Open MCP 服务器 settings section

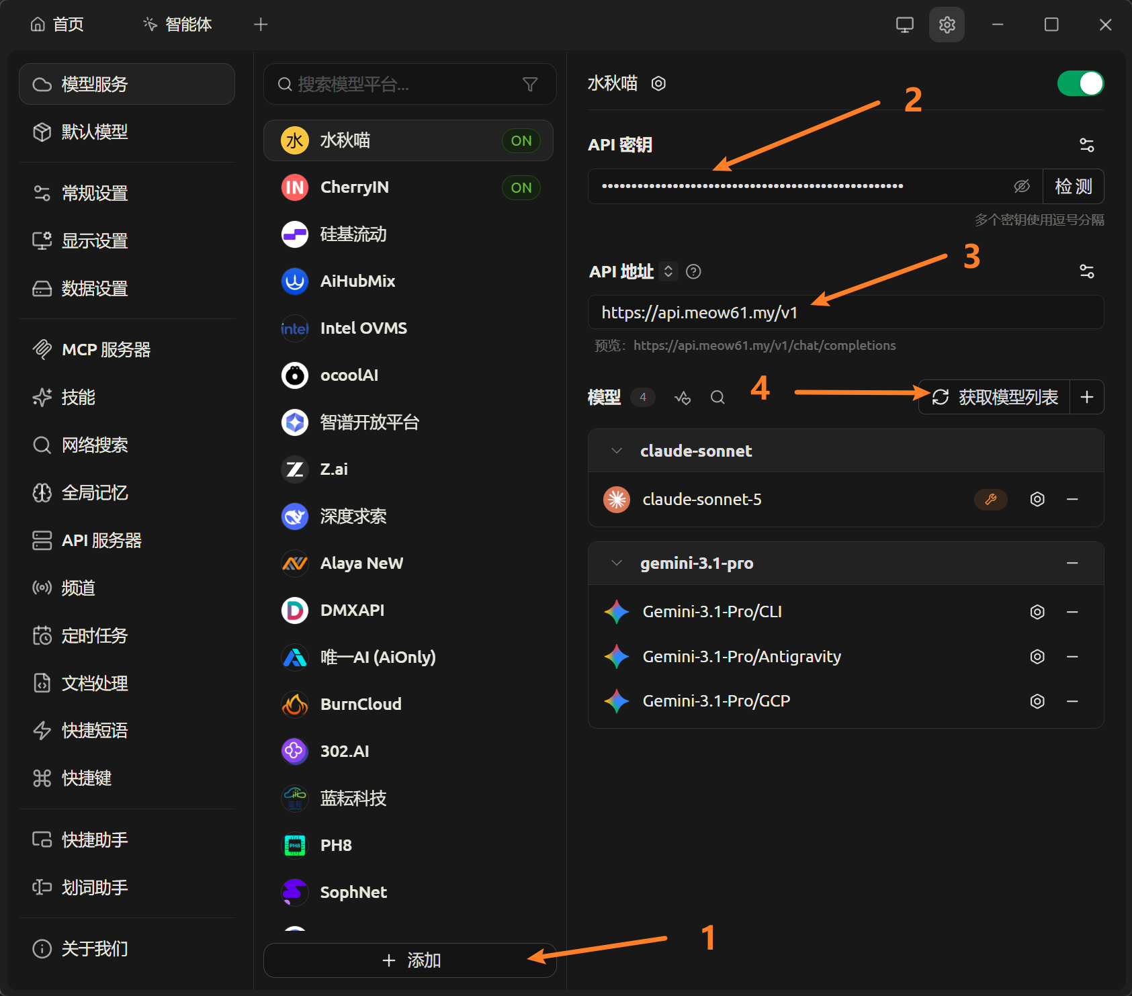[x=127, y=349]
